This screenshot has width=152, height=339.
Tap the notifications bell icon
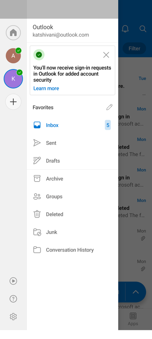point(125,29)
